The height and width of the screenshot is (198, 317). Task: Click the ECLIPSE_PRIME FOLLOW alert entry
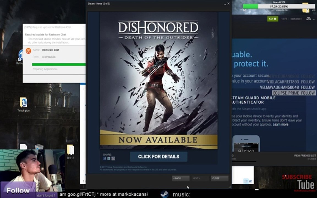click(x=294, y=93)
